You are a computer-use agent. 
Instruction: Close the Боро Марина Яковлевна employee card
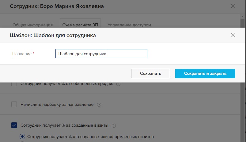tap(233, 6)
